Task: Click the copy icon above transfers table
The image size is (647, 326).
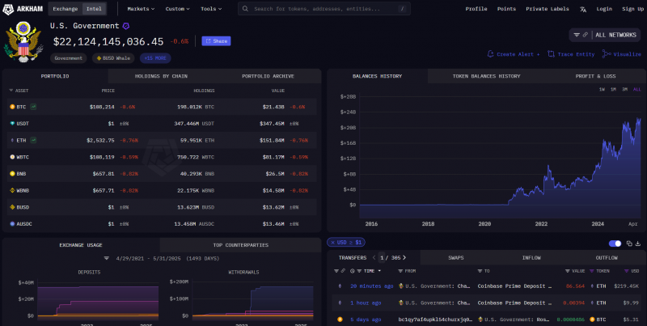Action: [x=628, y=243]
